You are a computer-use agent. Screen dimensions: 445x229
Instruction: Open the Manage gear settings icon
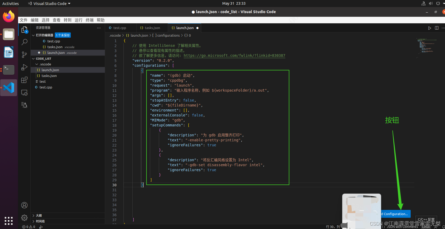[x=24, y=218]
